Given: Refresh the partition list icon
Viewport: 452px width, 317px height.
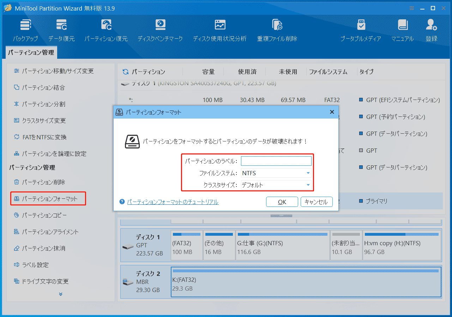Looking at the screenshot, I should pyautogui.click(x=125, y=72).
